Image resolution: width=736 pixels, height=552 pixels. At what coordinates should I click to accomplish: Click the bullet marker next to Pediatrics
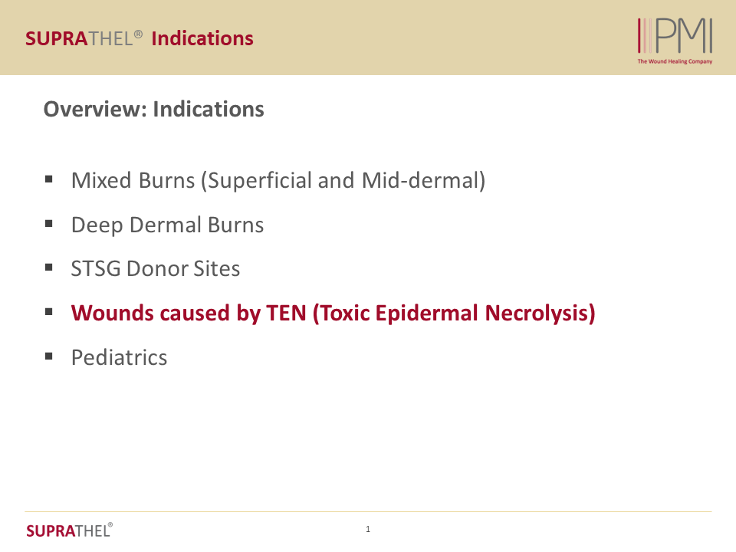[49, 356]
